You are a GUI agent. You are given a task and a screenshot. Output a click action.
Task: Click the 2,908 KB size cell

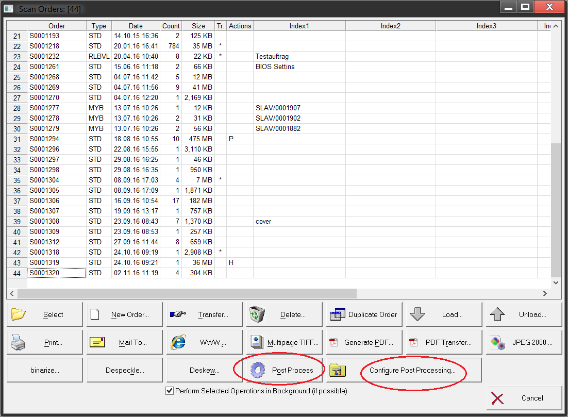[198, 252]
